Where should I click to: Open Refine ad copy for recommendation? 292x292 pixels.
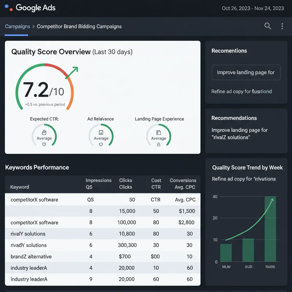[241, 92]
